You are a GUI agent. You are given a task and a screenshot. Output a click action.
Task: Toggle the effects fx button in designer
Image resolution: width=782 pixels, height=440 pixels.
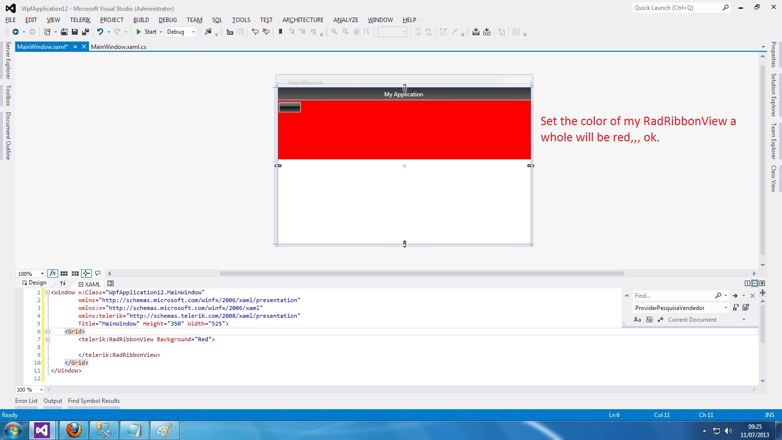pyautogui.click(x=53, y=273)
